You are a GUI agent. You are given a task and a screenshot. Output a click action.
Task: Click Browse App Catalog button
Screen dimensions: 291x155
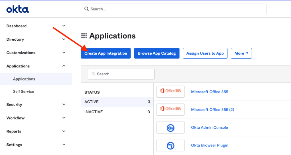tap(157, 53)
